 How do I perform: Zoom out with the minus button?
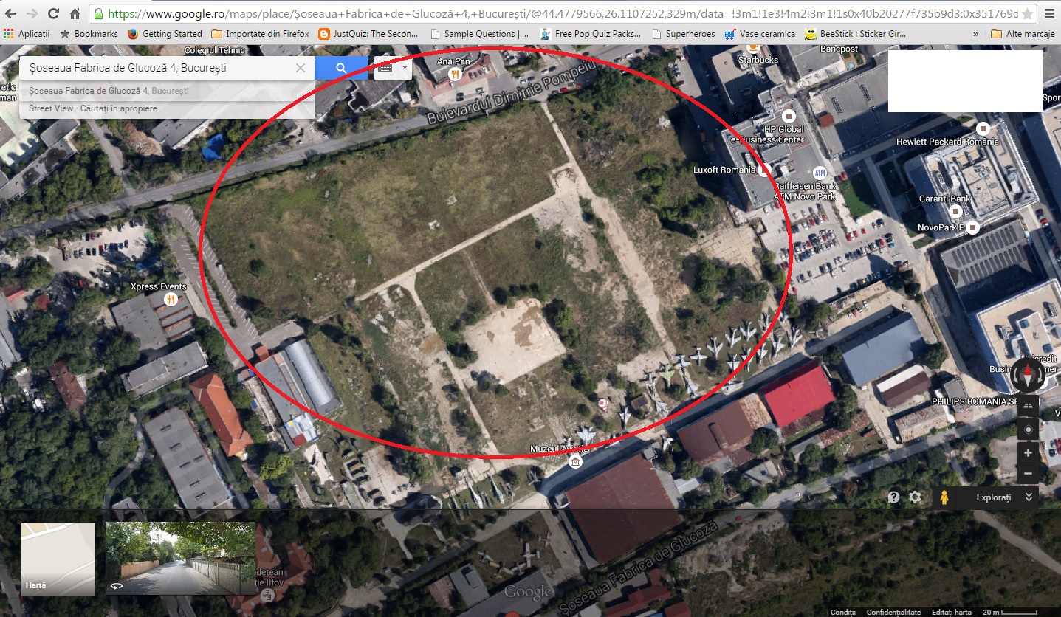coord(1027,473)
